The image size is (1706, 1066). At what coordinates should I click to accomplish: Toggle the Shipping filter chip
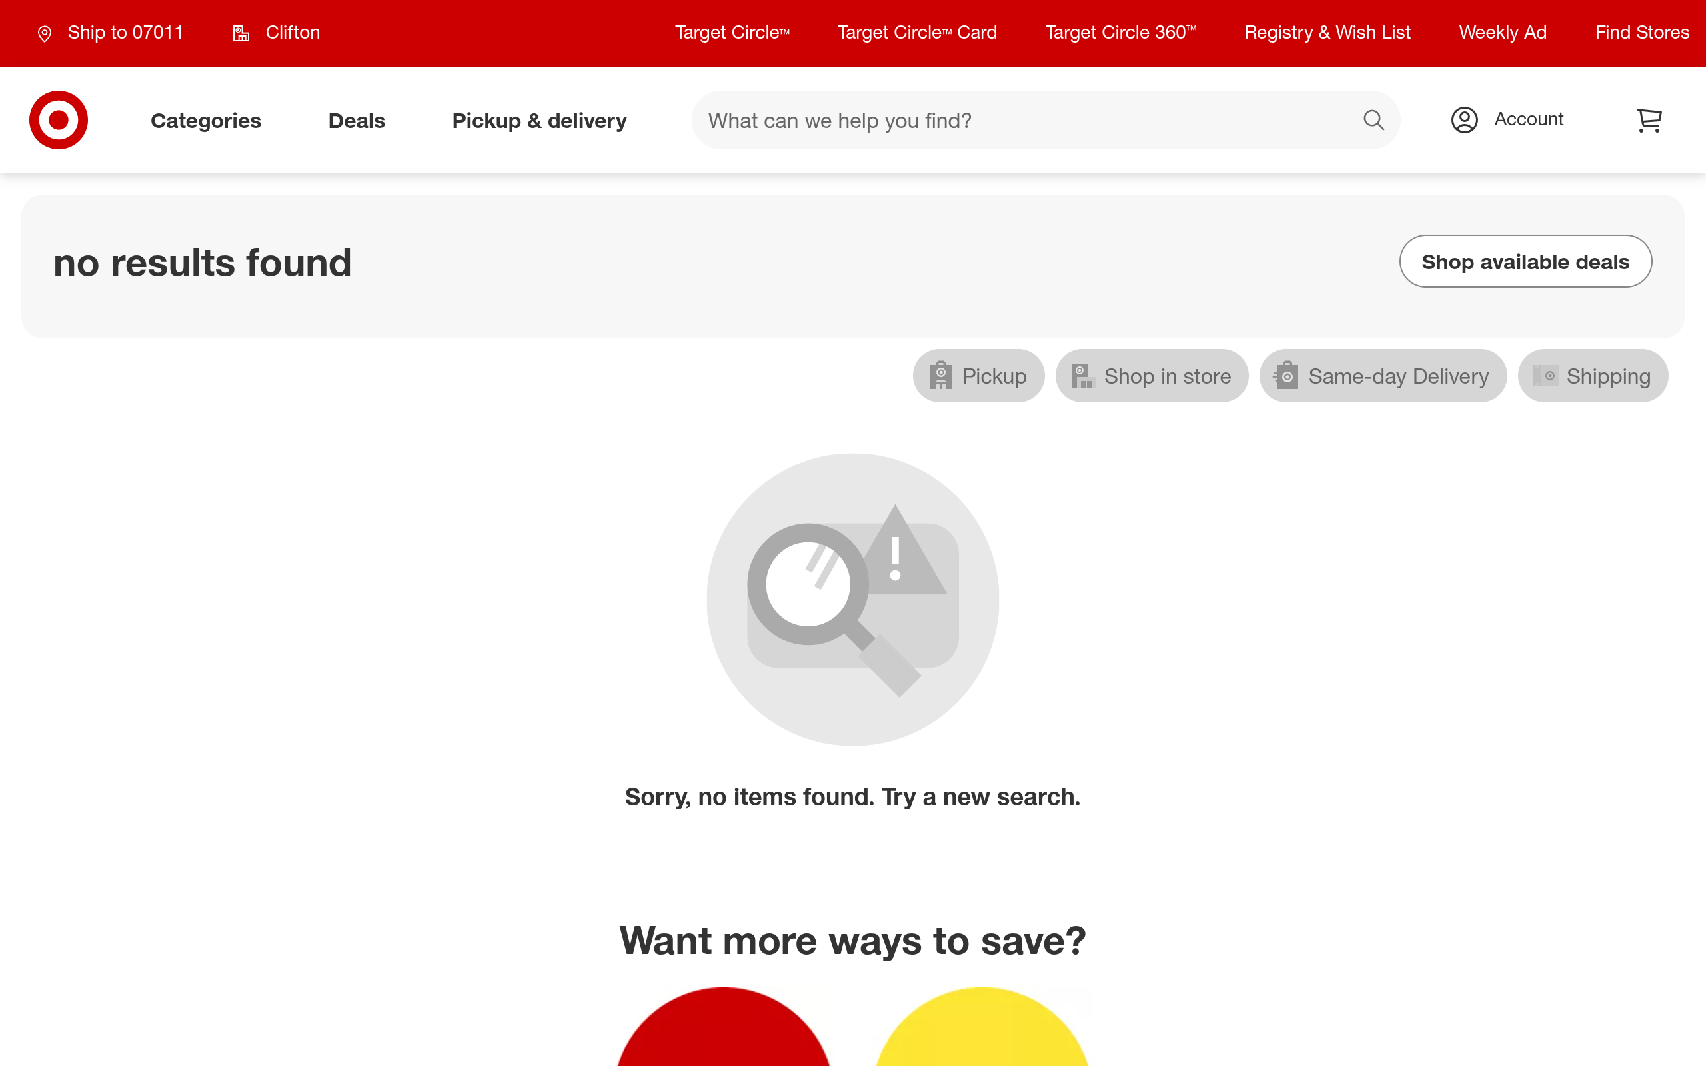point(1593,376)
